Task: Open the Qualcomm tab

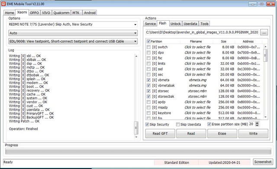Action: pyautogui.click(x=61, y=13)
